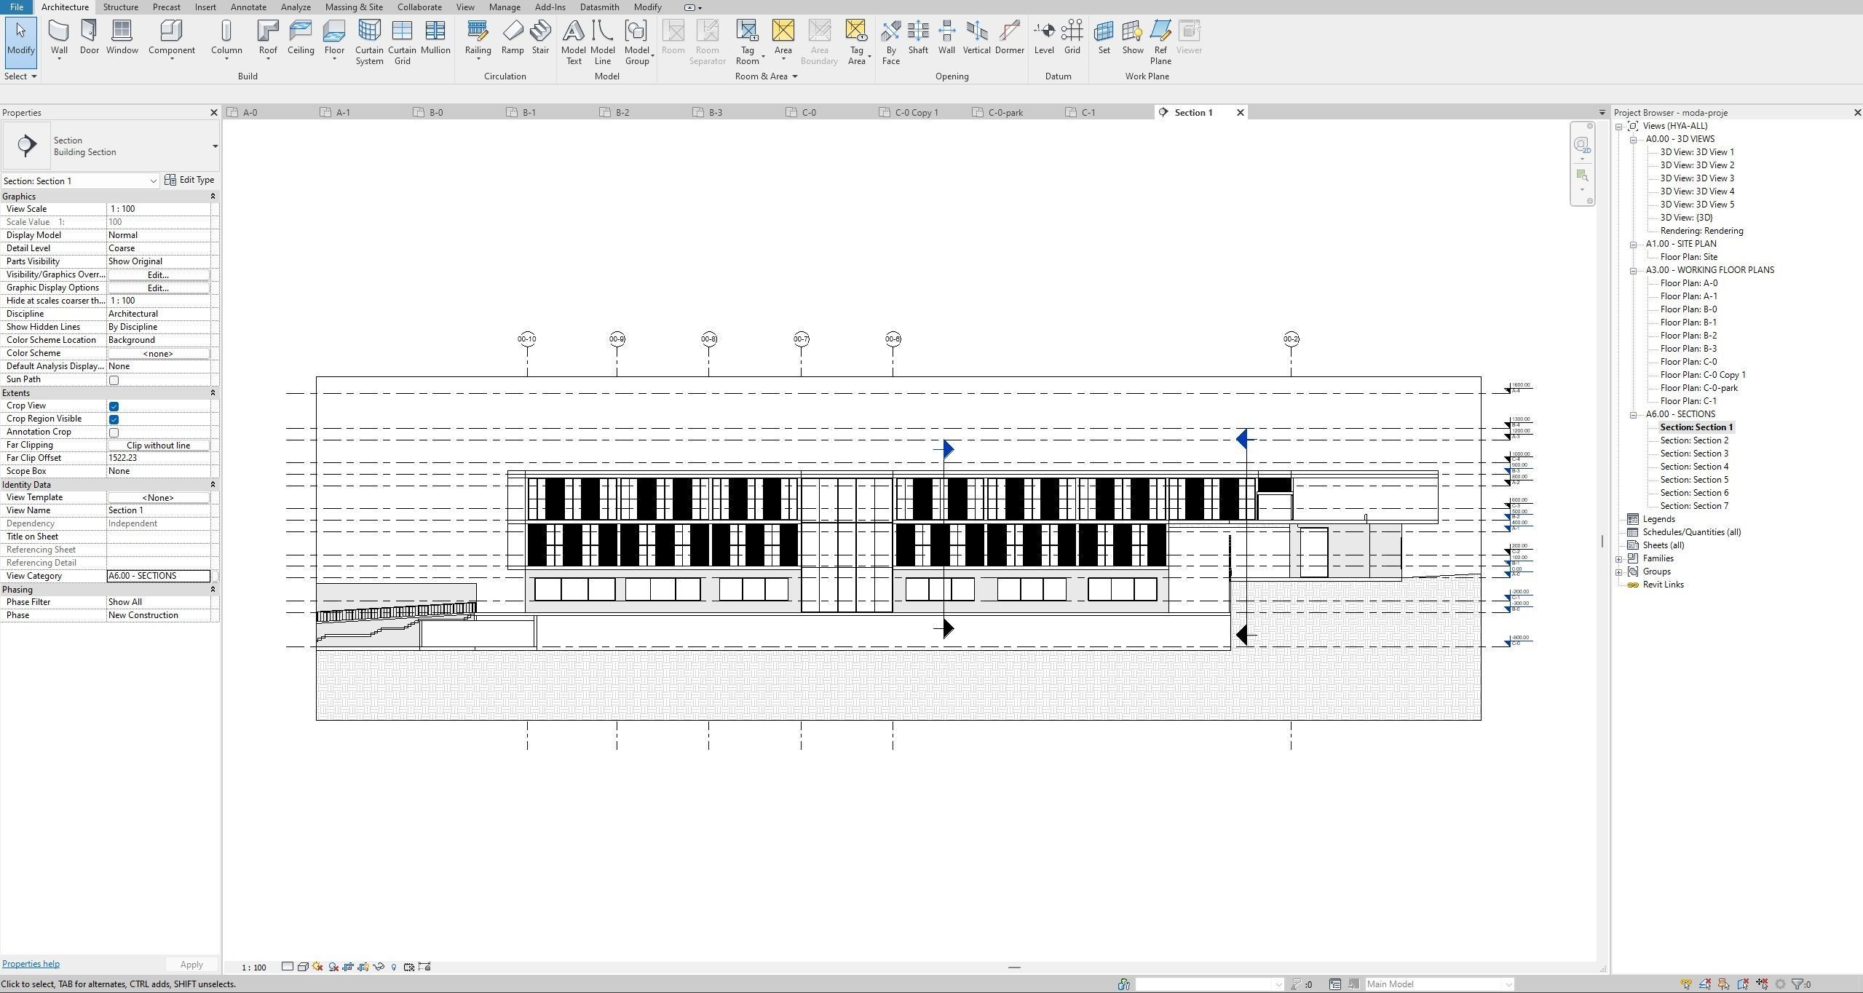Select Floor Plan: Site in Project Browser
This screenshot has height=993, width=1863.
[x=1690, y=256]
